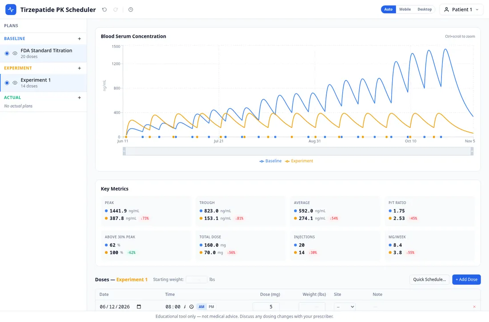Add a new Experiment plan
Screen dimensions: 489x322
click(x=80, y=68)
